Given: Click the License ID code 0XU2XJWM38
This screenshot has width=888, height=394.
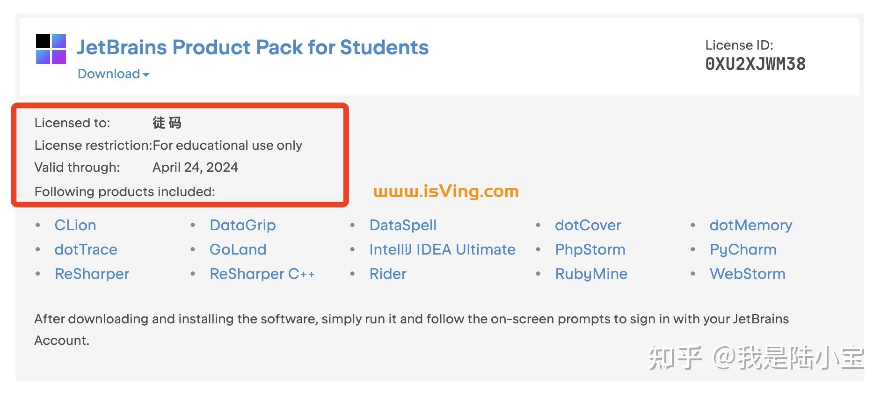Looking at the screenshot, I should click(x=755, y=64).
